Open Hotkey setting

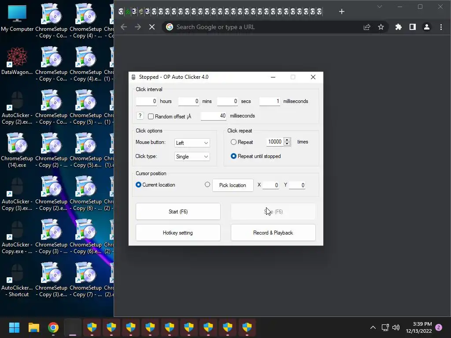click(x=178, y=233)
